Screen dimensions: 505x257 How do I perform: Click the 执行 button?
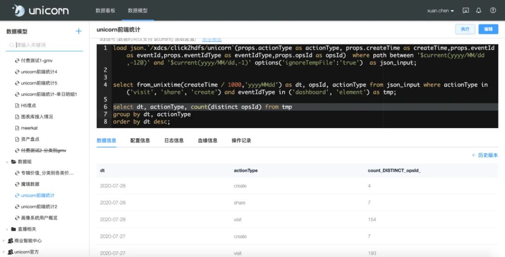click(465, 29)
